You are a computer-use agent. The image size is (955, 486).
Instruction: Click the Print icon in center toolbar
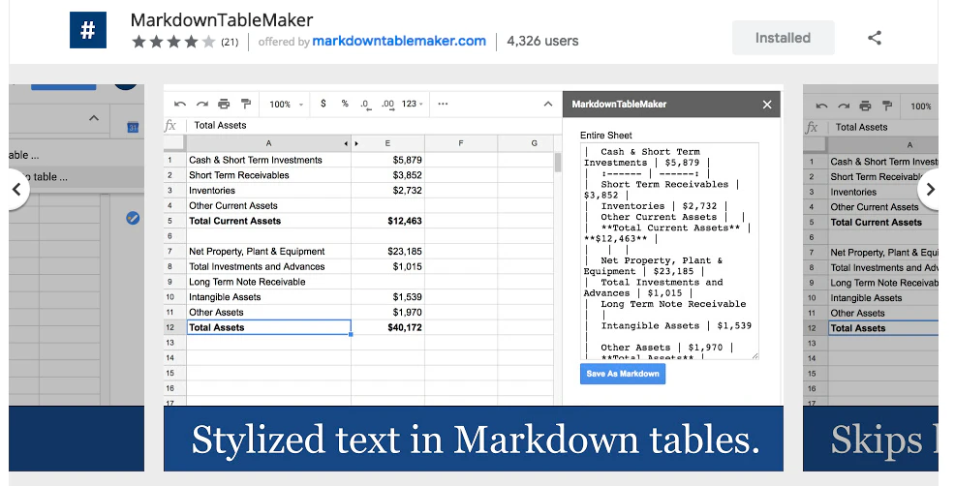pyautogui.click(x=224, y=105)
